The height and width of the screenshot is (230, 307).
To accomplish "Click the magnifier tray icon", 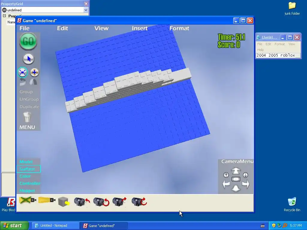I will (285, 226).
